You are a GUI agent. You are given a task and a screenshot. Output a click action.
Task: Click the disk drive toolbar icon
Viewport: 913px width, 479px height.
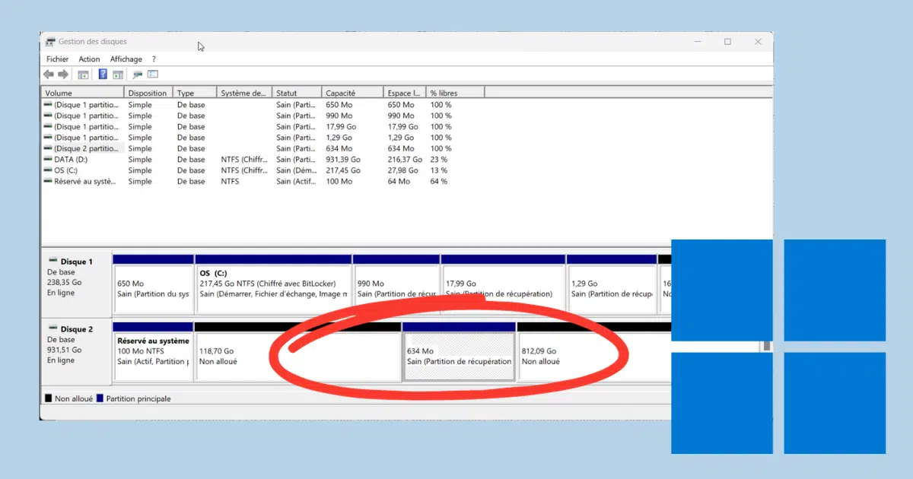coord(138,75)
